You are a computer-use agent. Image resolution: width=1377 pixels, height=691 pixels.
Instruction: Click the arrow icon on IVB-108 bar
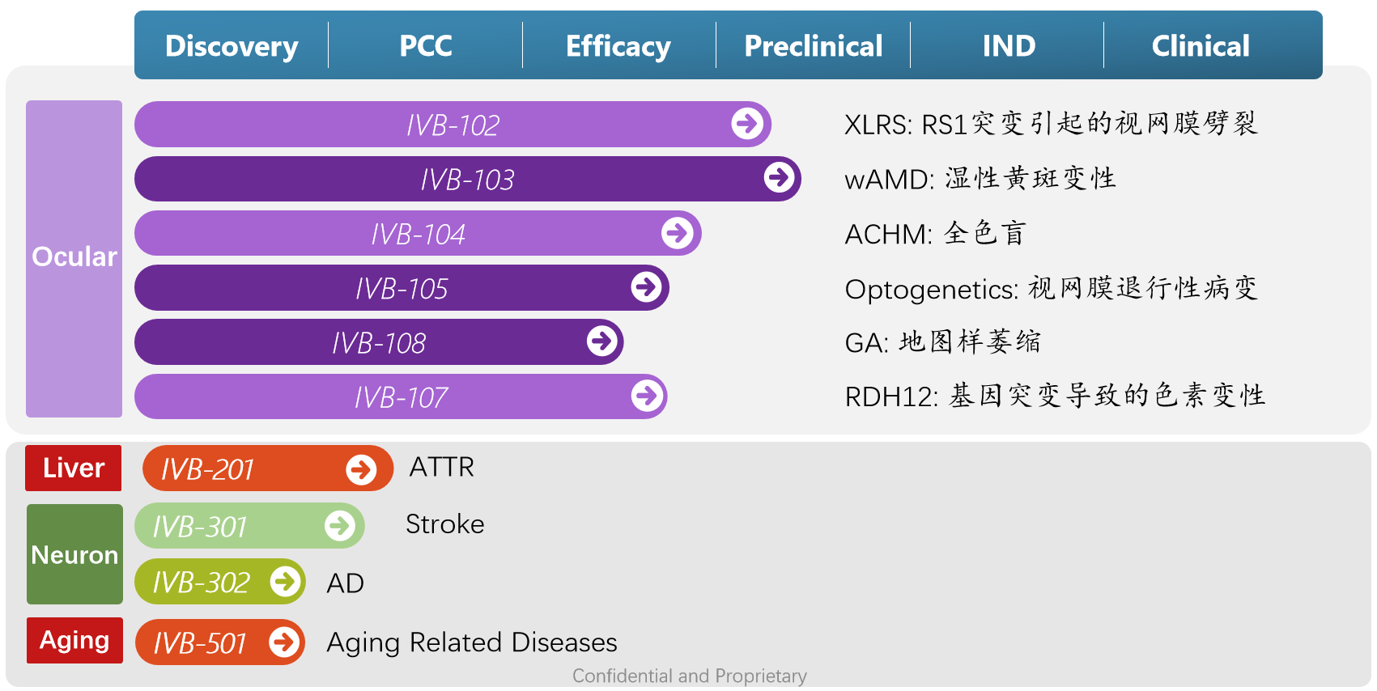coord(601,341)
